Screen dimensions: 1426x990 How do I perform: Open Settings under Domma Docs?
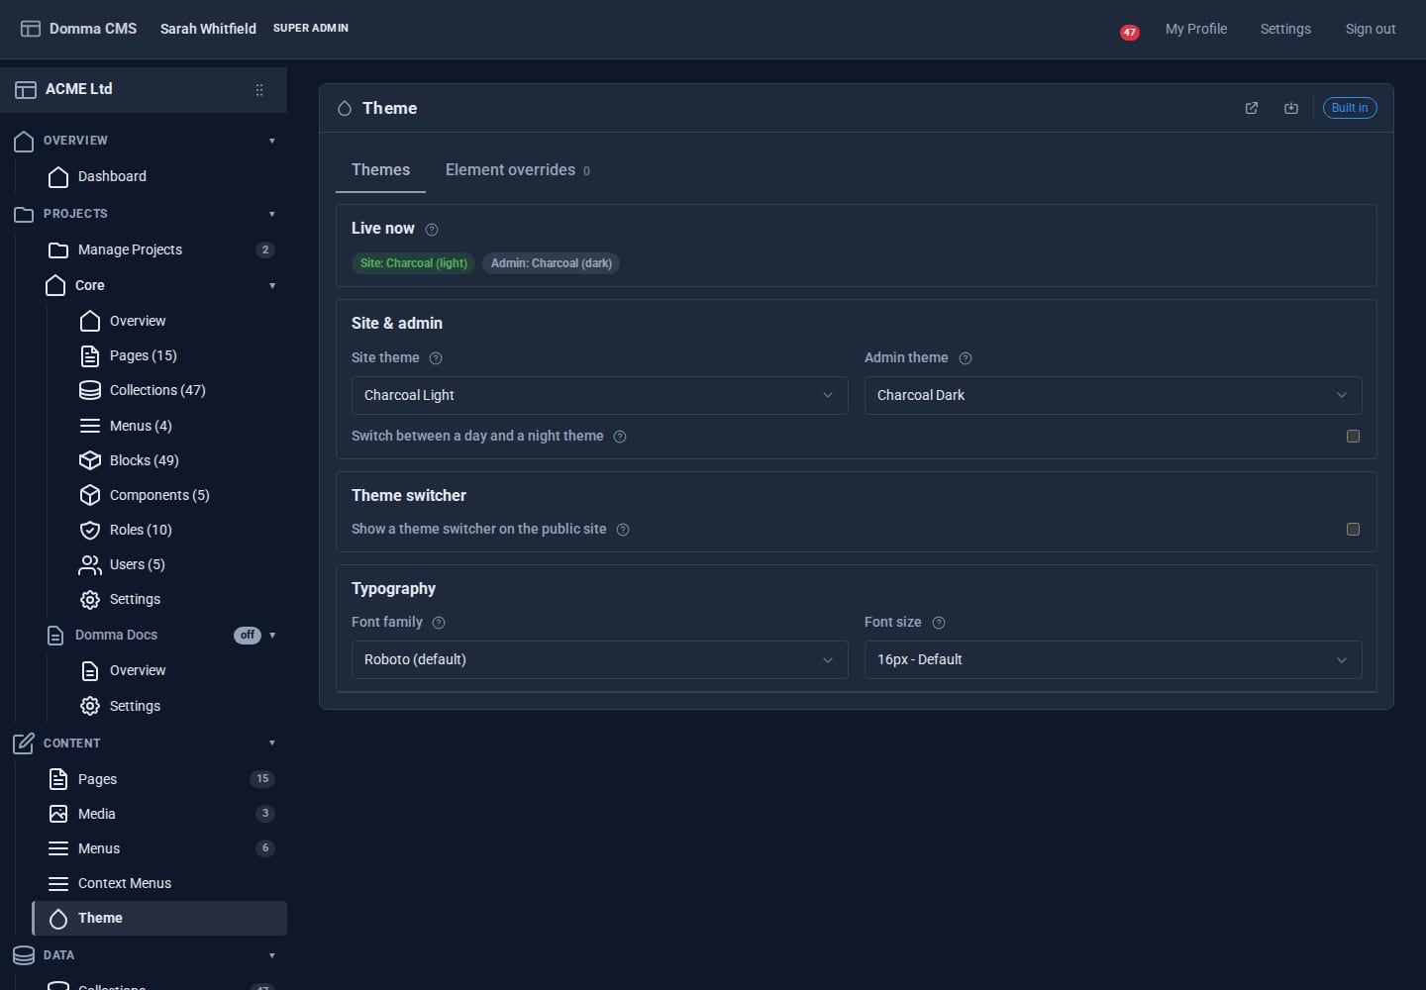pos(135,707)
